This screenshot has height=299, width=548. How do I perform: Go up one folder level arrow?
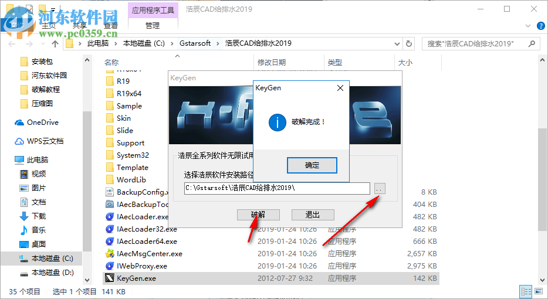55,43
